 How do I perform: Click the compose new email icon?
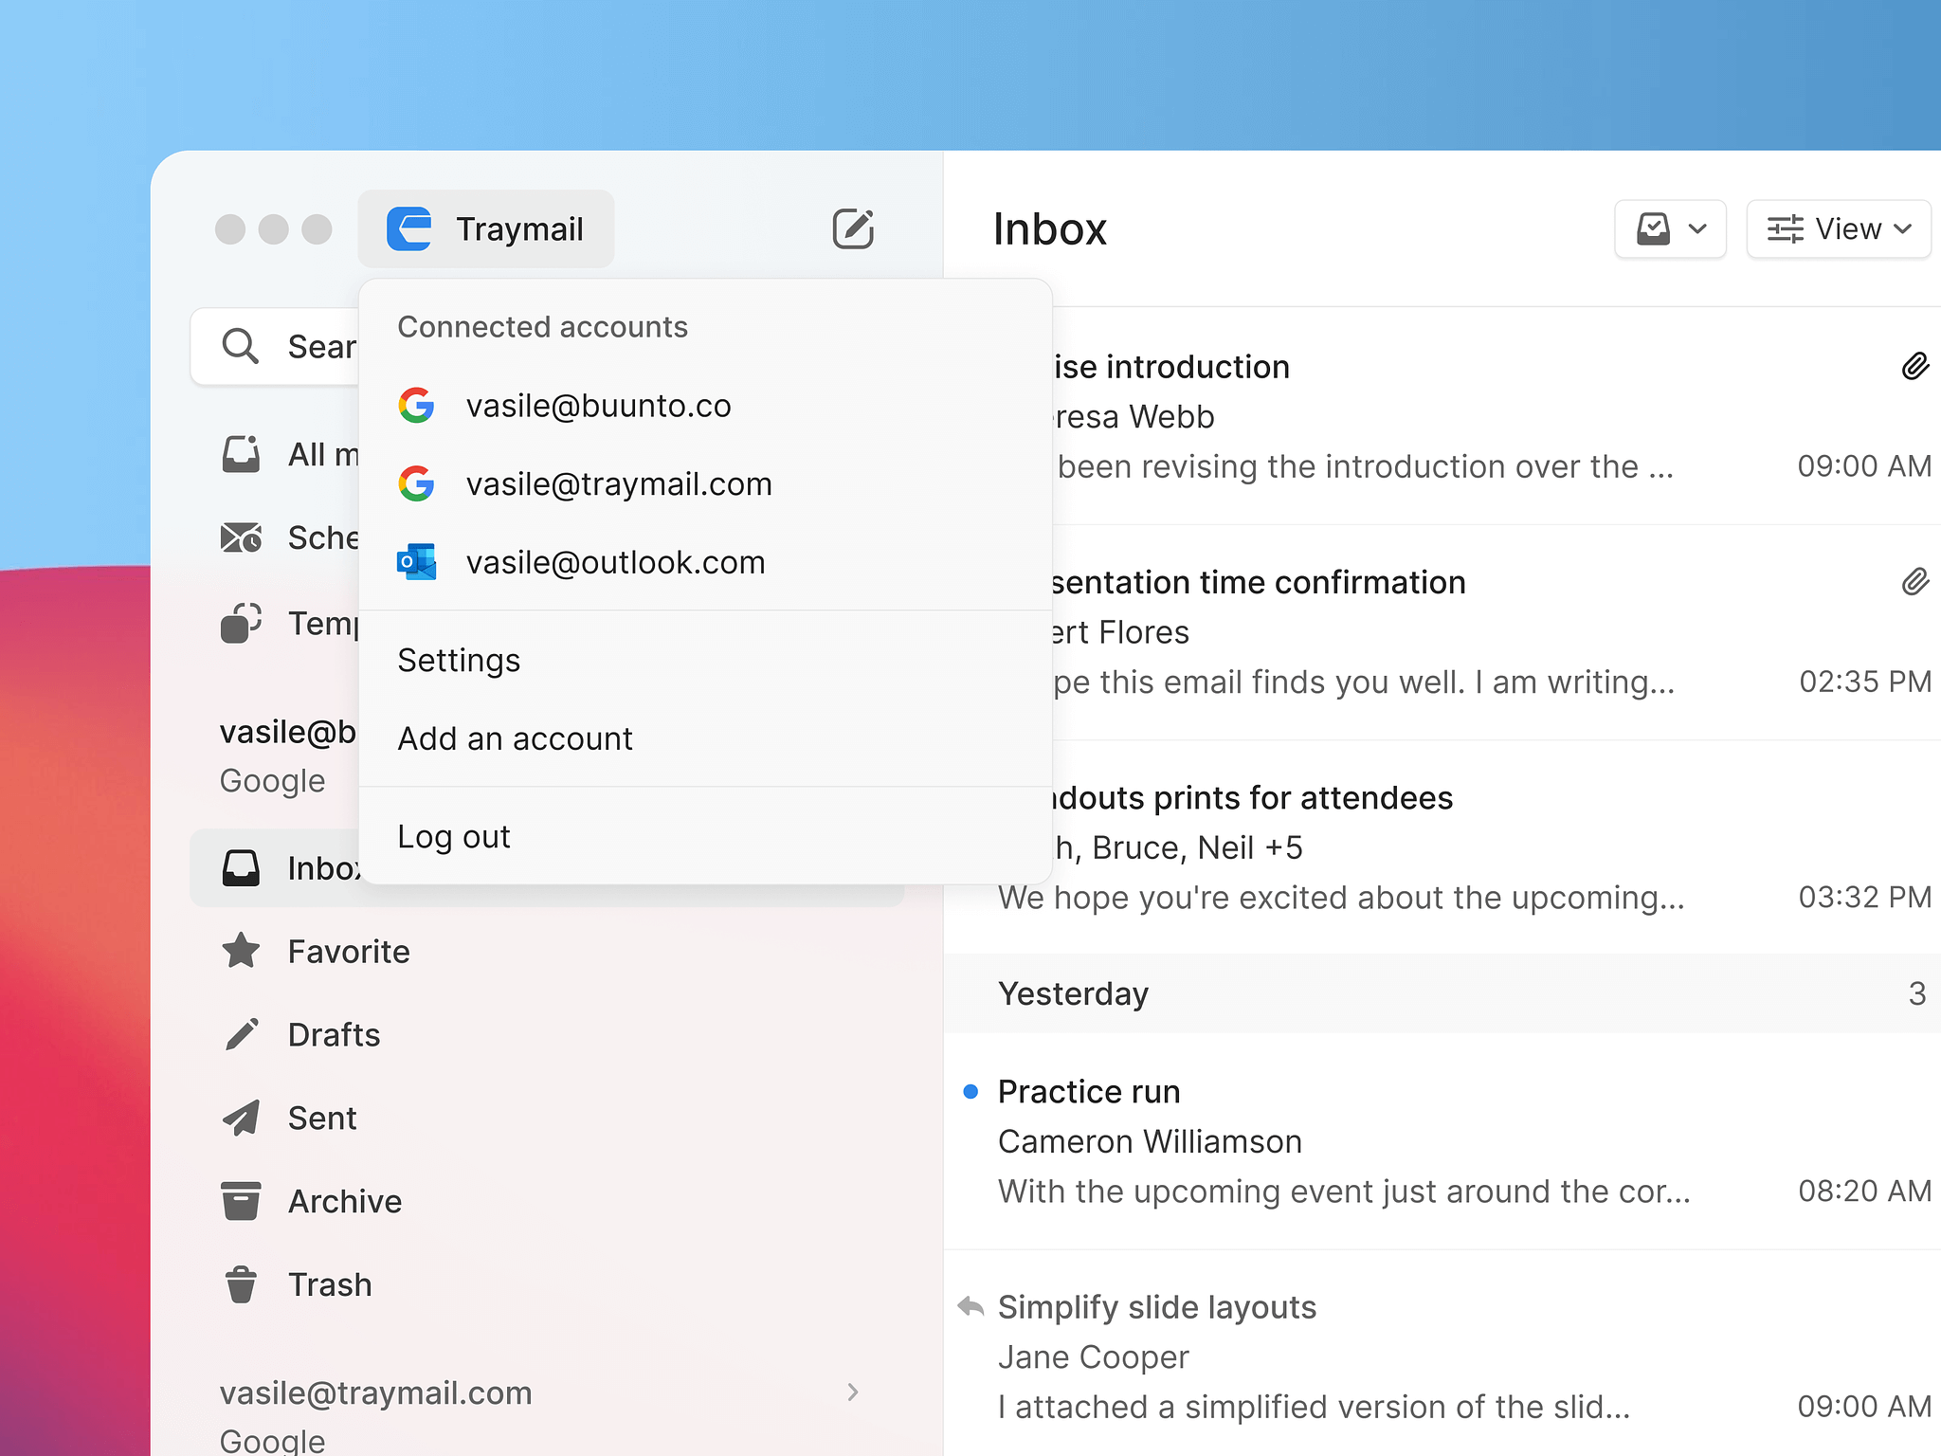(852, 228)
